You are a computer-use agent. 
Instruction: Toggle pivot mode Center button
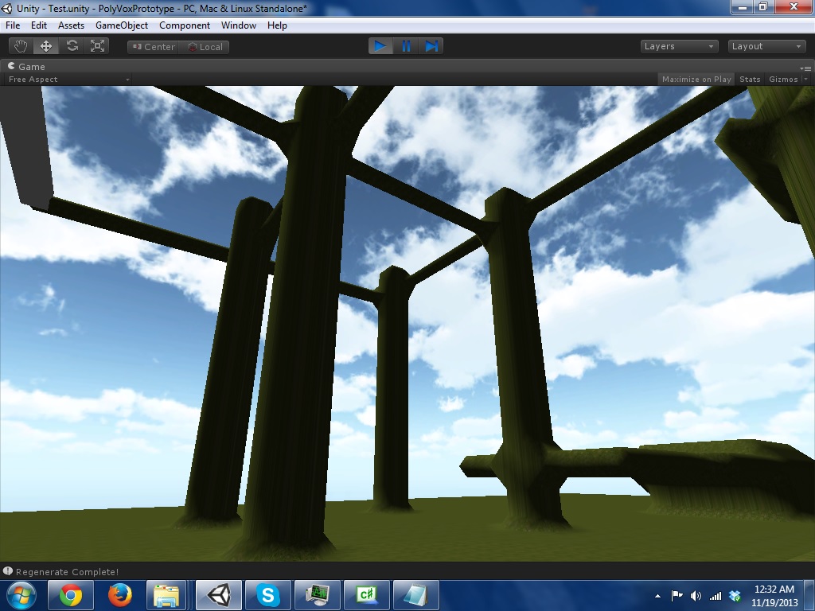[x=153, y=47]
